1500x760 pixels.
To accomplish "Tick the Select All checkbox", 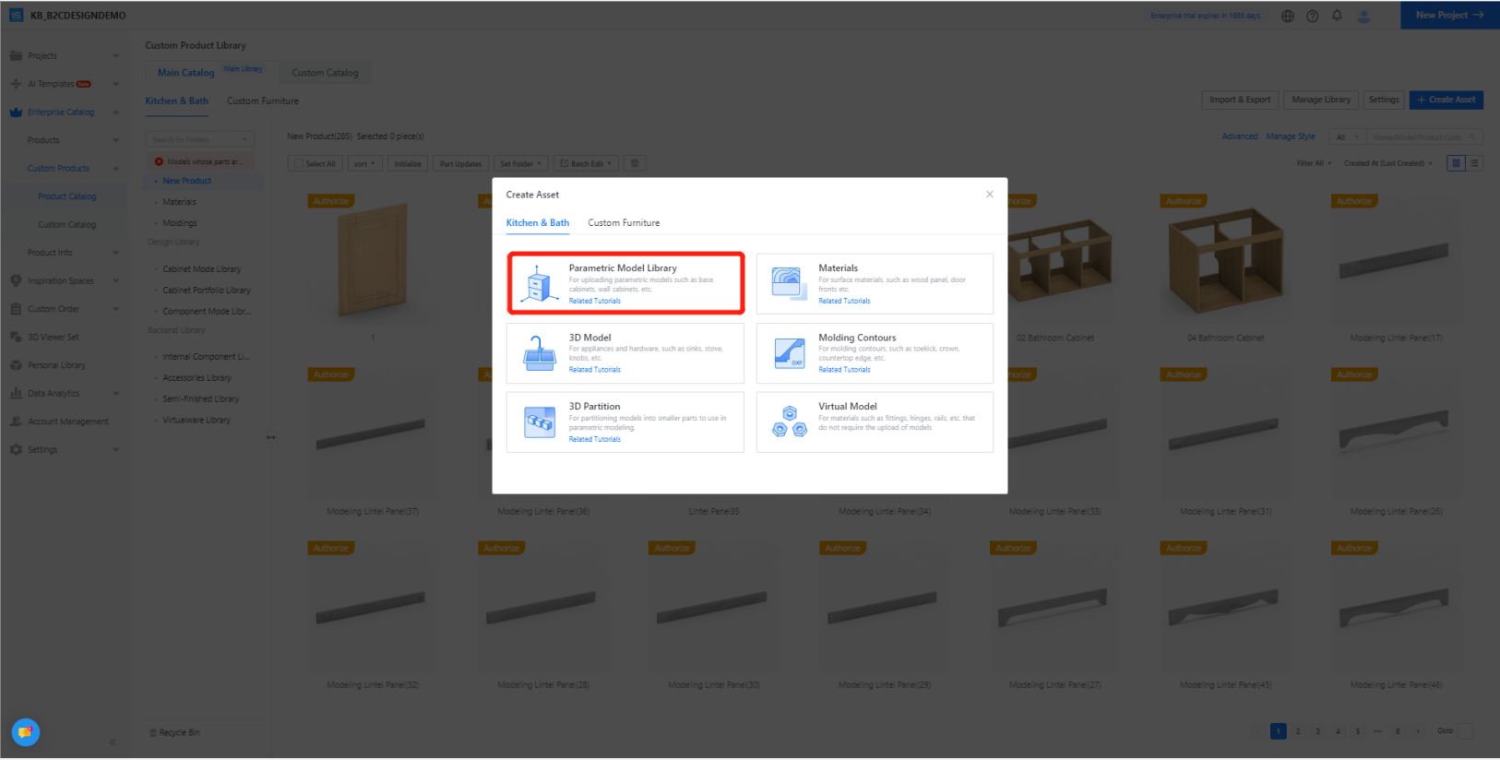I will coord(299,164).
